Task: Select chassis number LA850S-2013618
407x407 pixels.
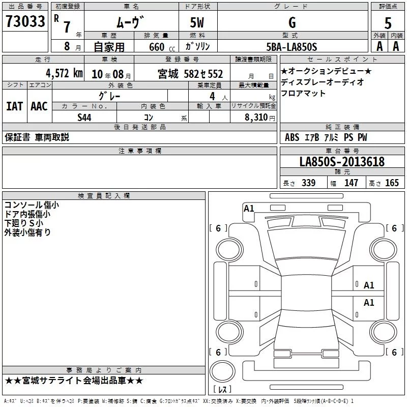Action: pyautogui.click(x=342, y=162)
